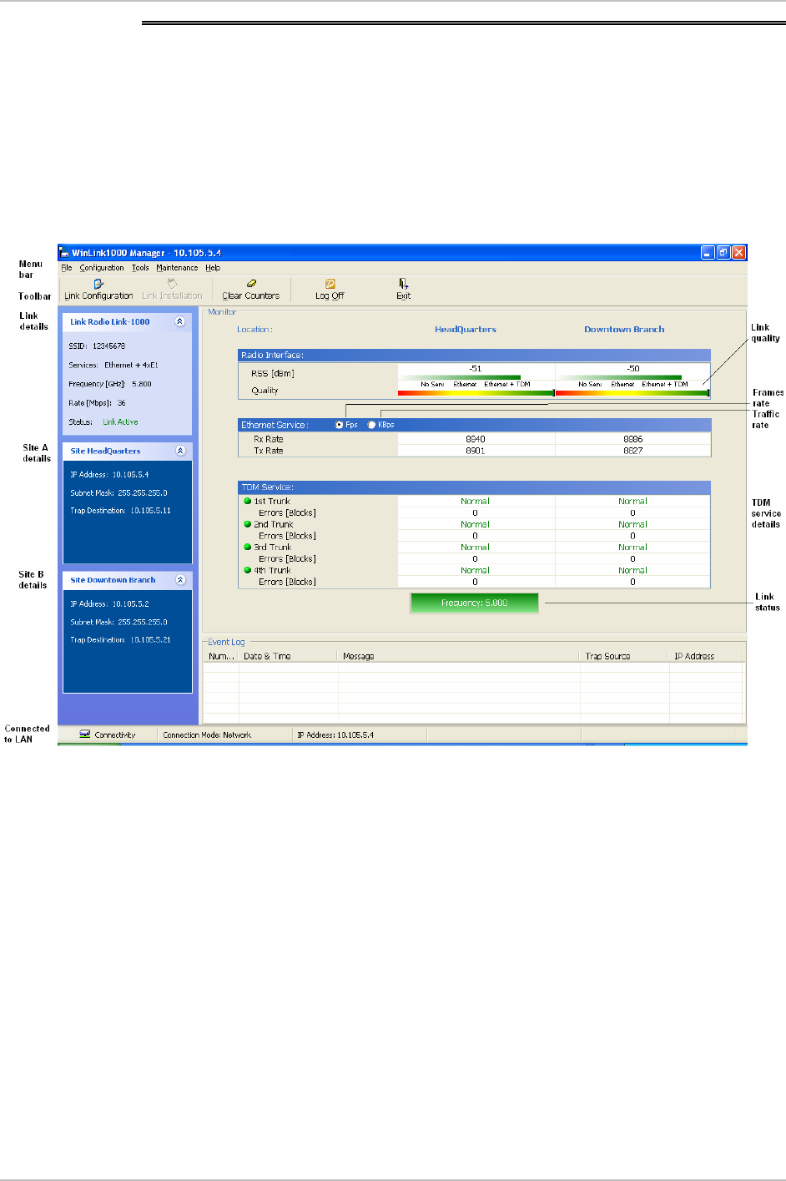Click the 1st Trunk green status indicator

coord(248,502)
